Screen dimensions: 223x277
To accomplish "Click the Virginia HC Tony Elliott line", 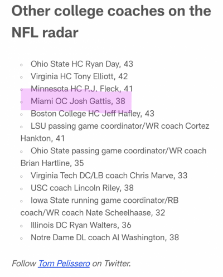I will click(79, 76).
